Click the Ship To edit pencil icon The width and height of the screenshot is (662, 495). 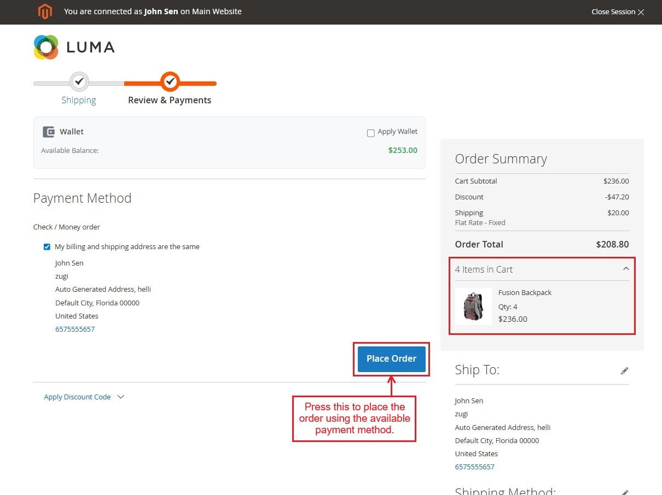click(624, 370)
